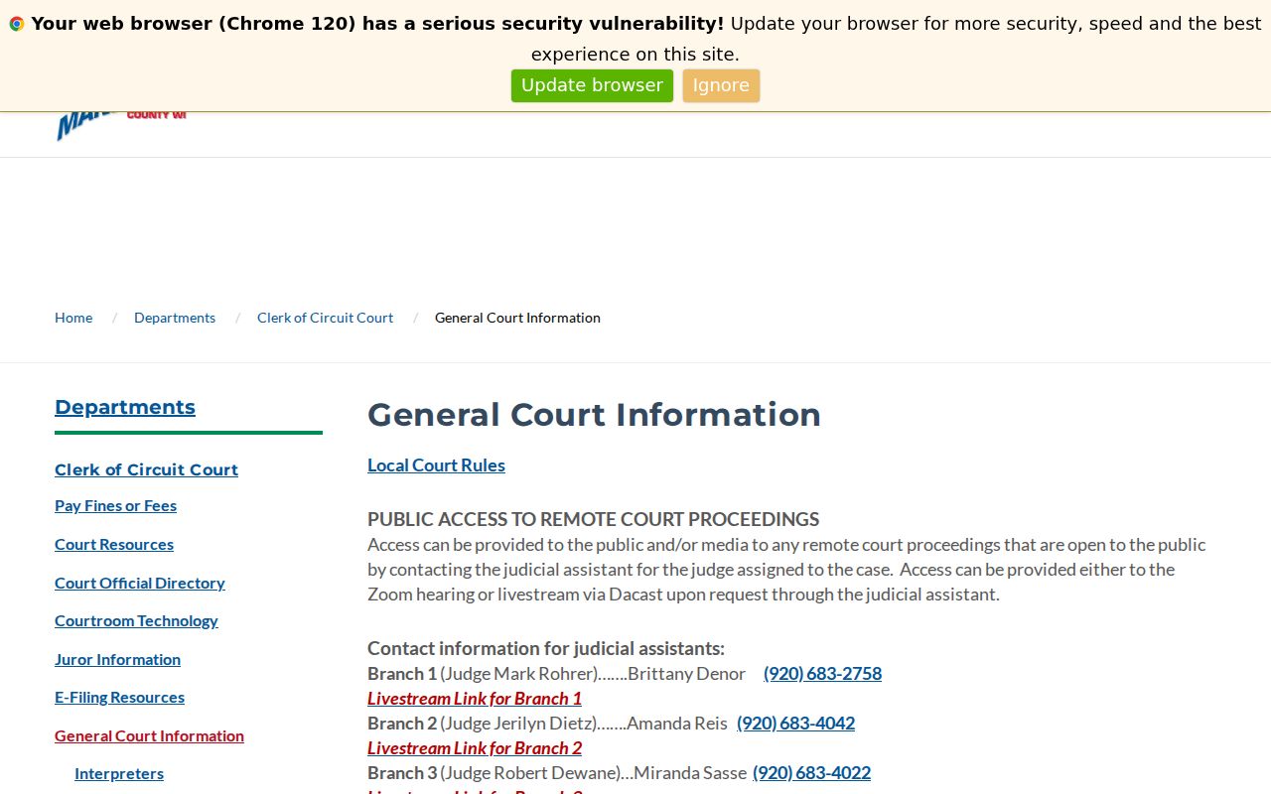Image resolution: width=1271 pixels, height=794 pixels.
Task: Open the Departments sidebar heading
Action: click(125, 407)
